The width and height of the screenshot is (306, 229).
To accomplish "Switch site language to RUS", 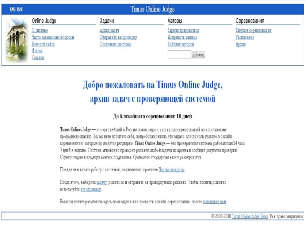I will click(x=20, y=9).
